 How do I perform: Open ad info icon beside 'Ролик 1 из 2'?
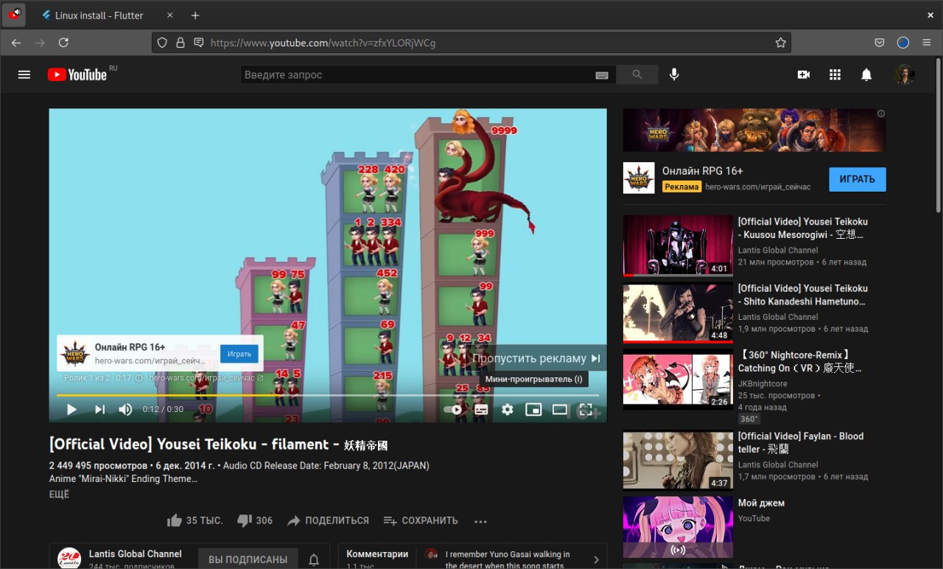tap(139, 378)
